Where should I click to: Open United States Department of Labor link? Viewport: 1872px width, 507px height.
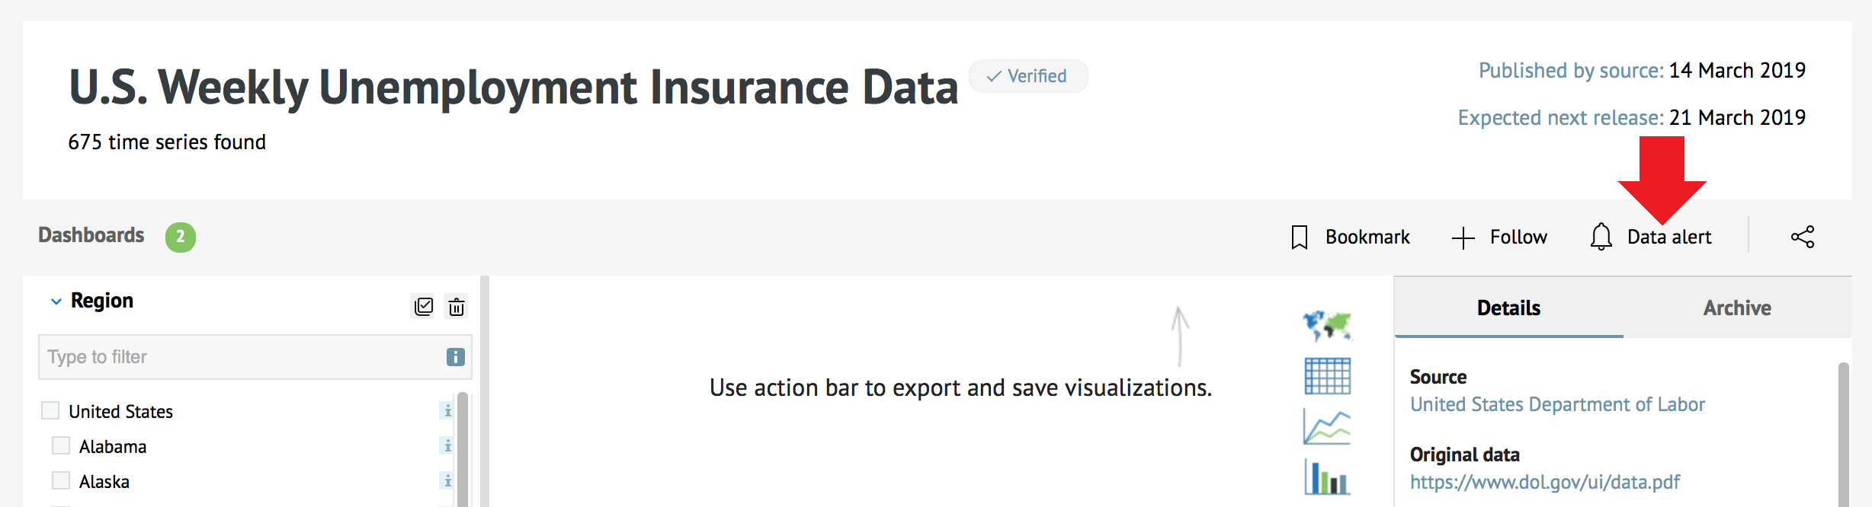1557,404
